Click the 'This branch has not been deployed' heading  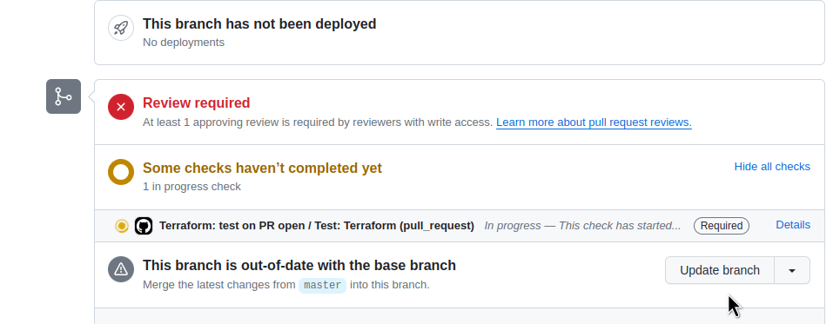click(x=259, y=23)
